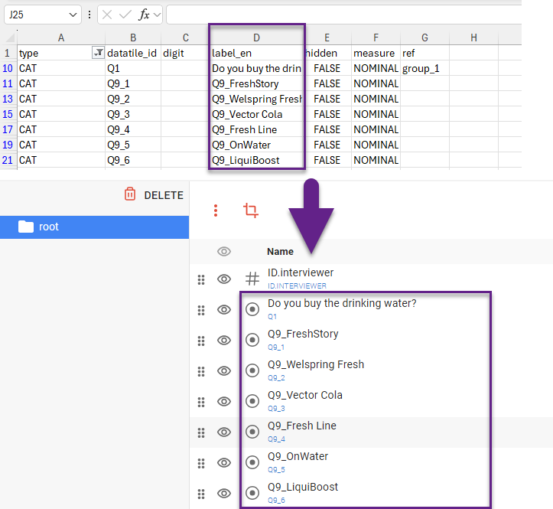The width and height of the screenshot is (553, 509).
Task: Click the red crop icon
Action: (250, 210)
